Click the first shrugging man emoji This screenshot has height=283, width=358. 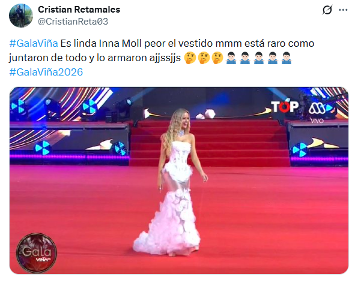(x=231, y=58)
